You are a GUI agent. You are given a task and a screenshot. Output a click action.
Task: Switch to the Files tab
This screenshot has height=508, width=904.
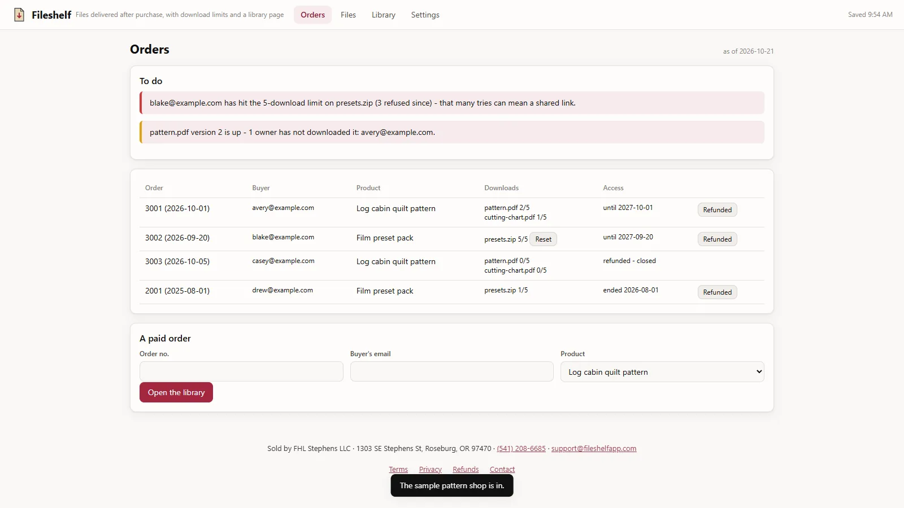(348, 15)
